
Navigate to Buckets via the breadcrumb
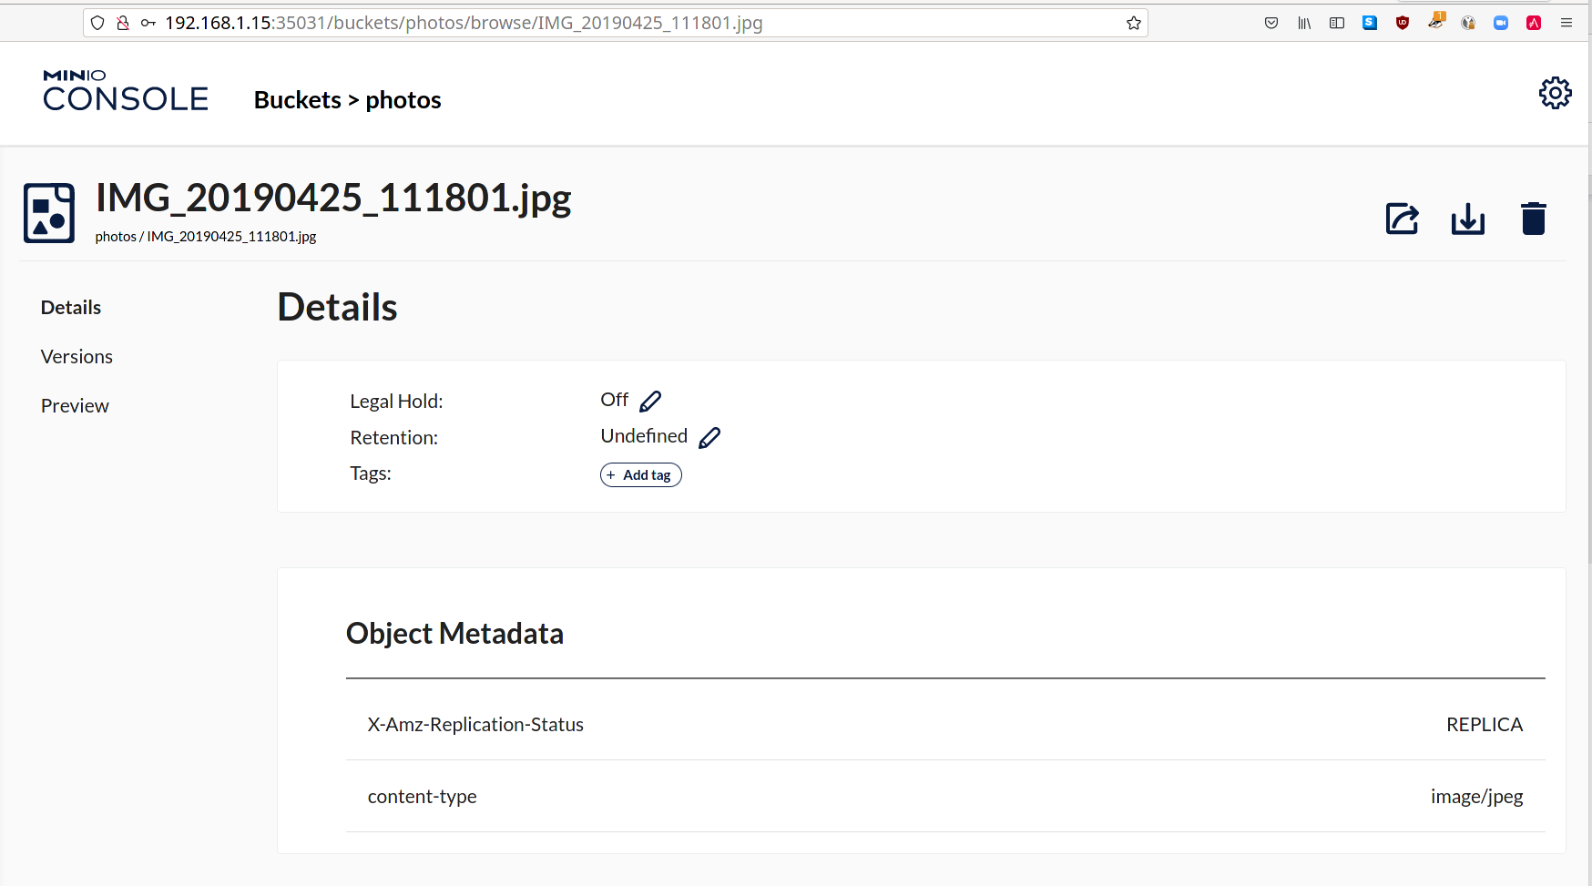click(x=297, y=100)
